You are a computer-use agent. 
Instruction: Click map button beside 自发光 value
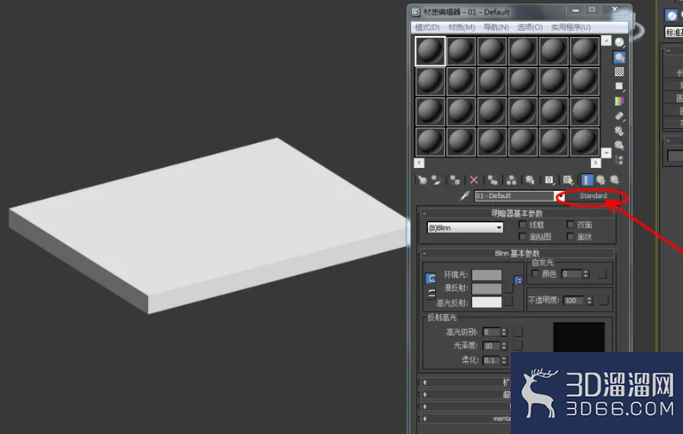(x=602, y=274)
